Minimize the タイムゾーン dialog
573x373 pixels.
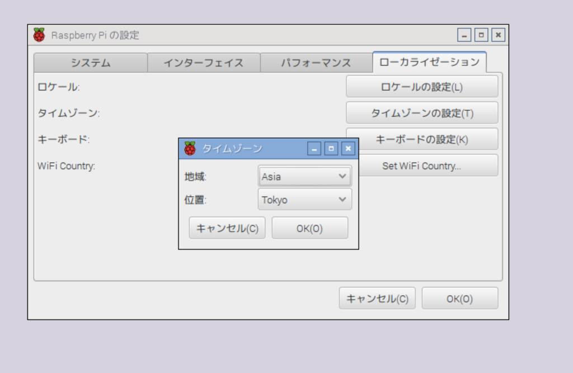click(x=314, y=149)
